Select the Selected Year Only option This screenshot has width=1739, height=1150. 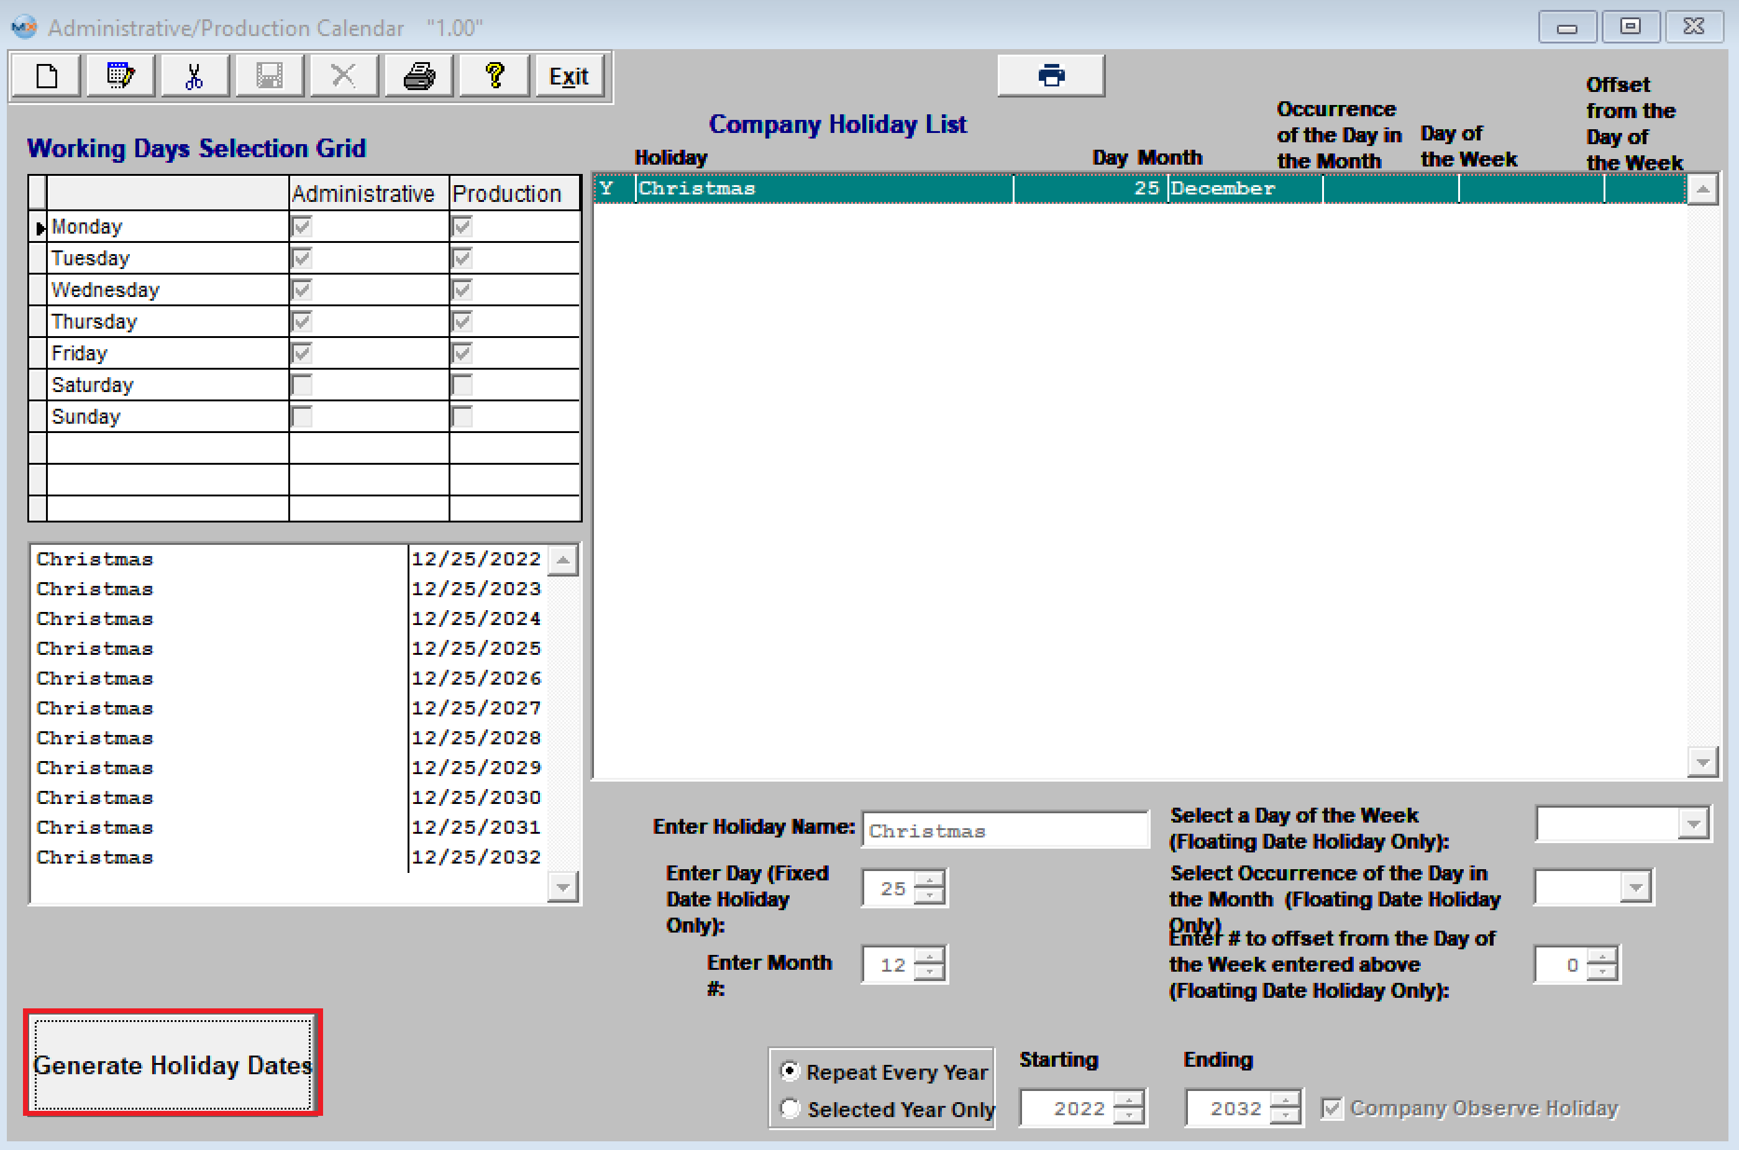click(789, 1108)
